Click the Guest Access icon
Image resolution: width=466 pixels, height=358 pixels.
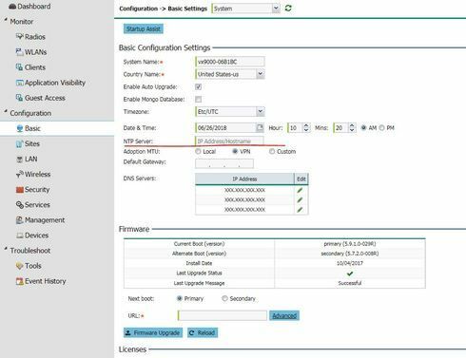coord(20,98)
